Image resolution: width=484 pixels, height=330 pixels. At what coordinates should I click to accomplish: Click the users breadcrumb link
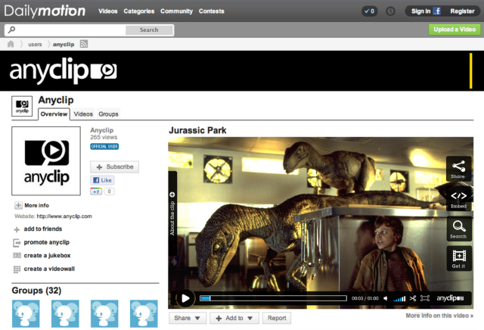35,44
